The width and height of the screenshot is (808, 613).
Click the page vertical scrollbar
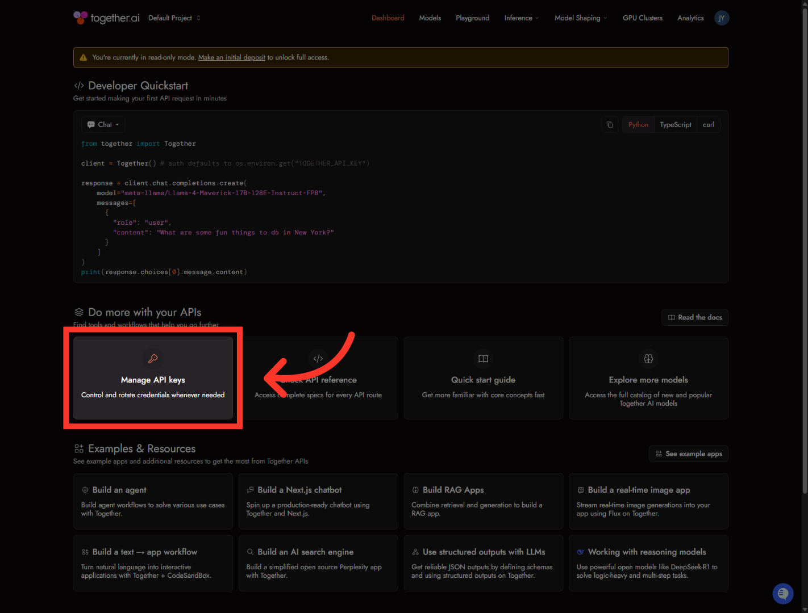(804, 250)
